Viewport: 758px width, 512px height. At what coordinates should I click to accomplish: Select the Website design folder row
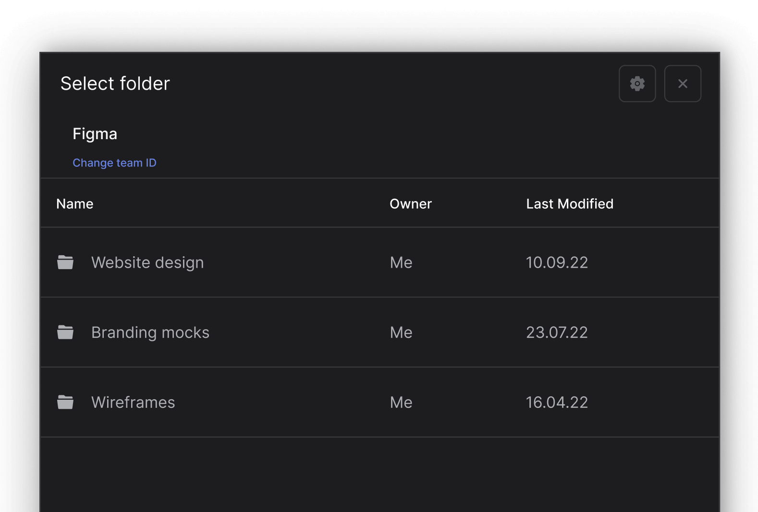click(x=147, y=262)
